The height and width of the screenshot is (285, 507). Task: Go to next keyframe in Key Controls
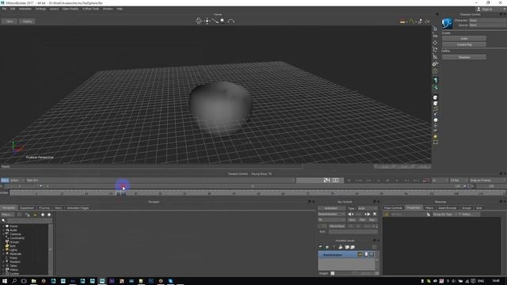tap(368, 214)
